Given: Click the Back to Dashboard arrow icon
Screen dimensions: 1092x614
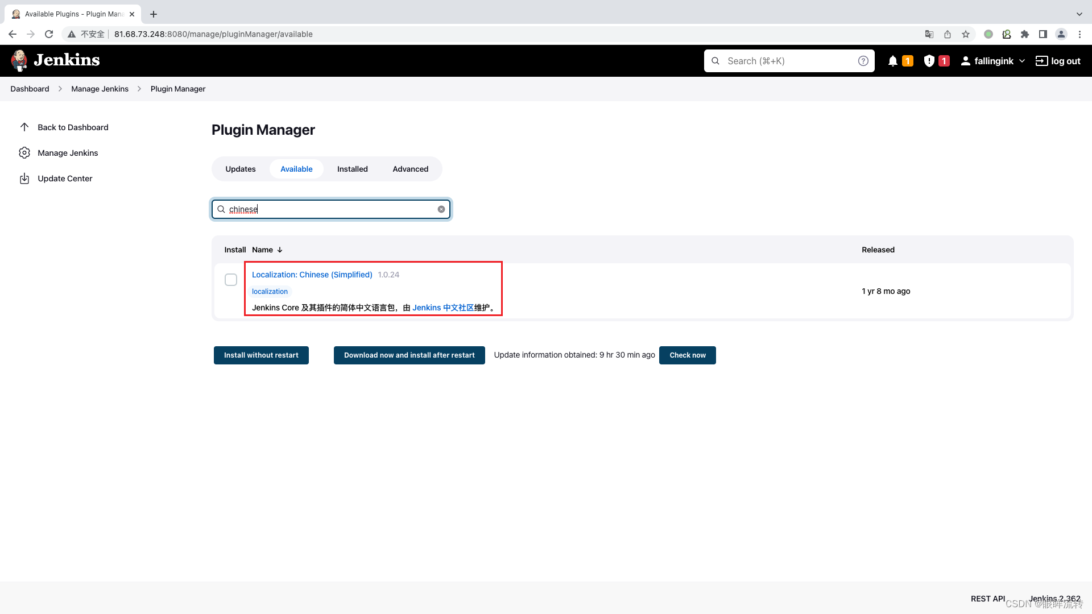Looking at the screenshot, I should pyautogui.click(x=24, y=127).
